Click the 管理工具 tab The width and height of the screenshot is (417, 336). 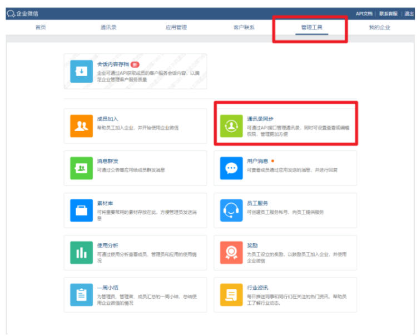click(x=311, y=27)
